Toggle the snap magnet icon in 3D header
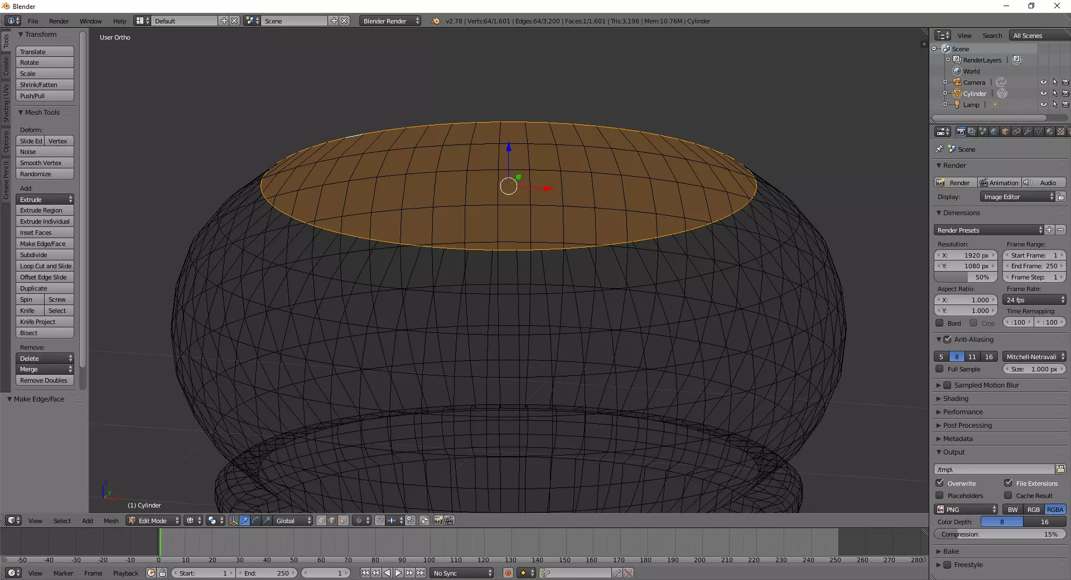The image size is (1071, 580). 379,520
